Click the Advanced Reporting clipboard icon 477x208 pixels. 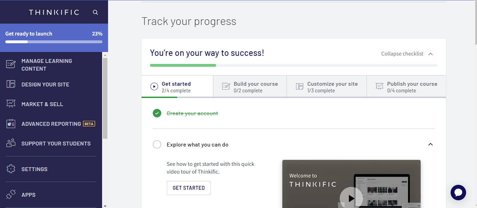(x=11, y=124)
